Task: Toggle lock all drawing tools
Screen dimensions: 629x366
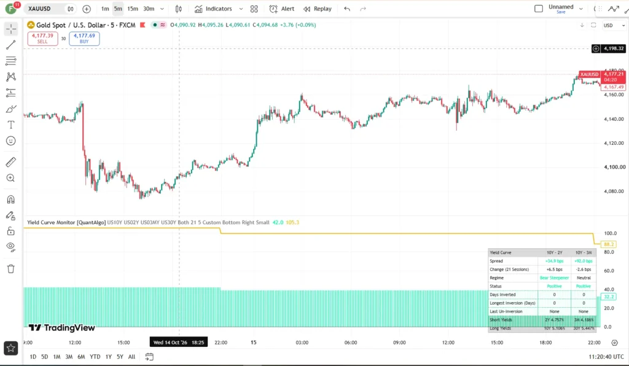Action: pyautogui.click(x=11, y=232)
